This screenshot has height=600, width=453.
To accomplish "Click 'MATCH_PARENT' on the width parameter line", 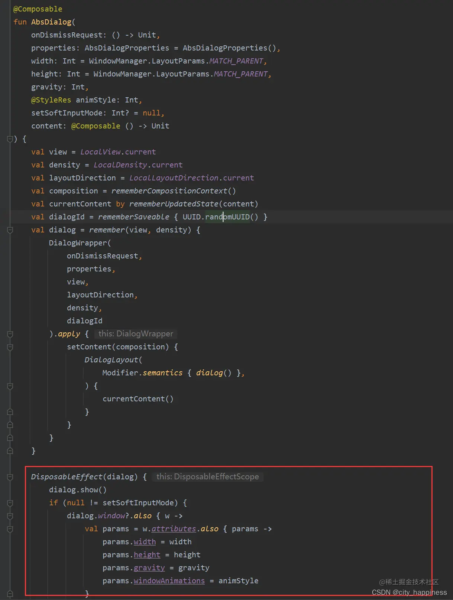I will pos(236,61).
